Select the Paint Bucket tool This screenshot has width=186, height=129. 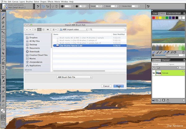pyautogui.click(x=3, y=22)
